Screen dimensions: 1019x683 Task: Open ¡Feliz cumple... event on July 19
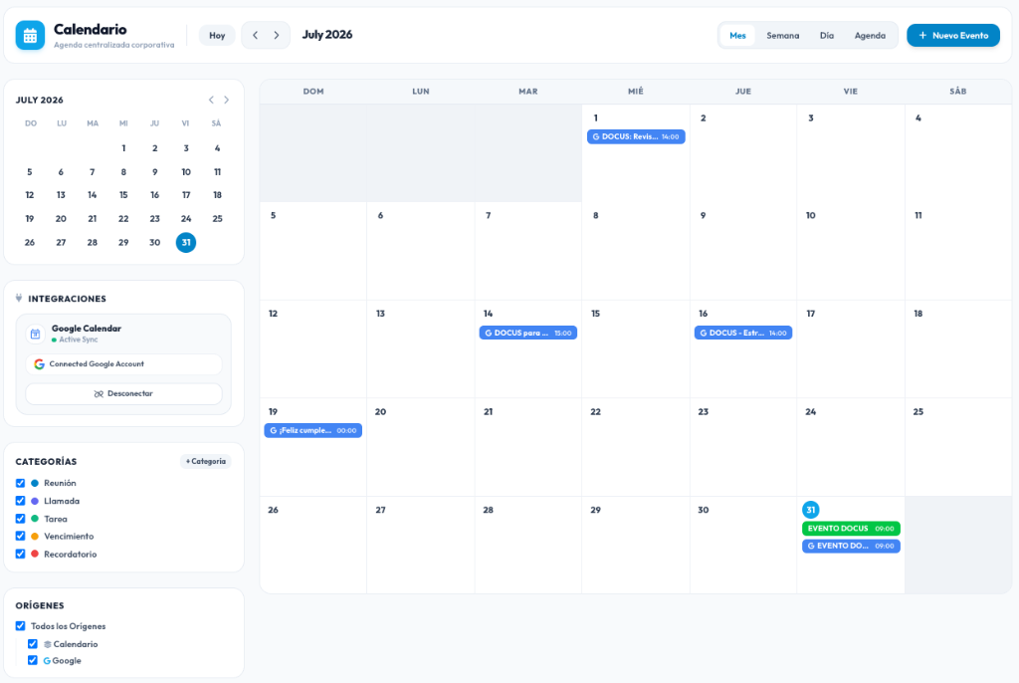pos(312,431)
